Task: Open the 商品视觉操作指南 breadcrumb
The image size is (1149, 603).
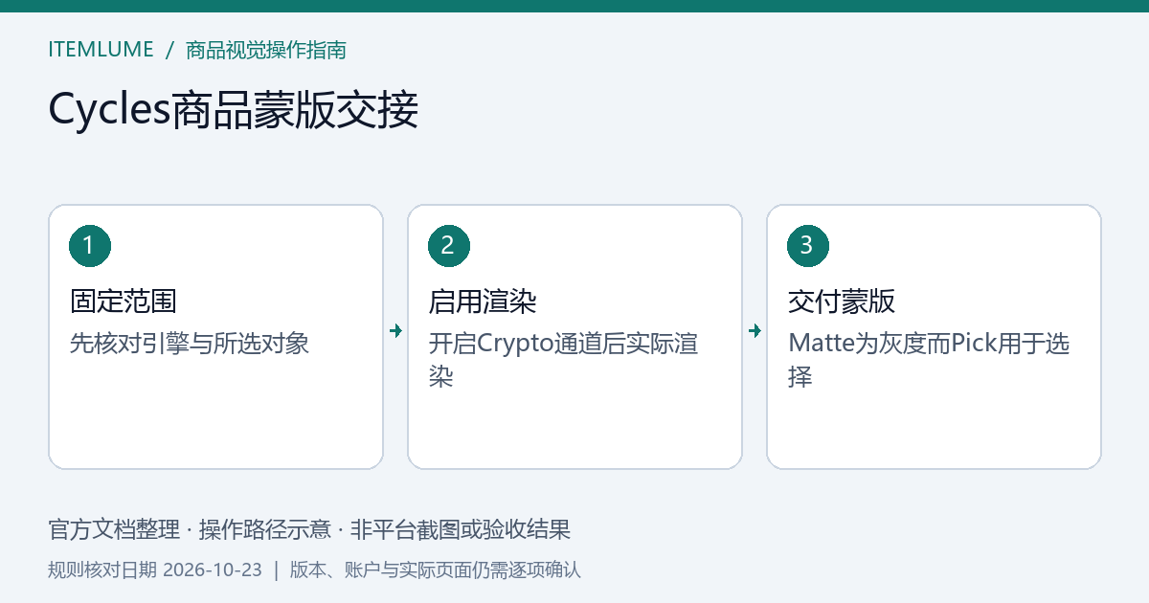Action: coord(266,50)
